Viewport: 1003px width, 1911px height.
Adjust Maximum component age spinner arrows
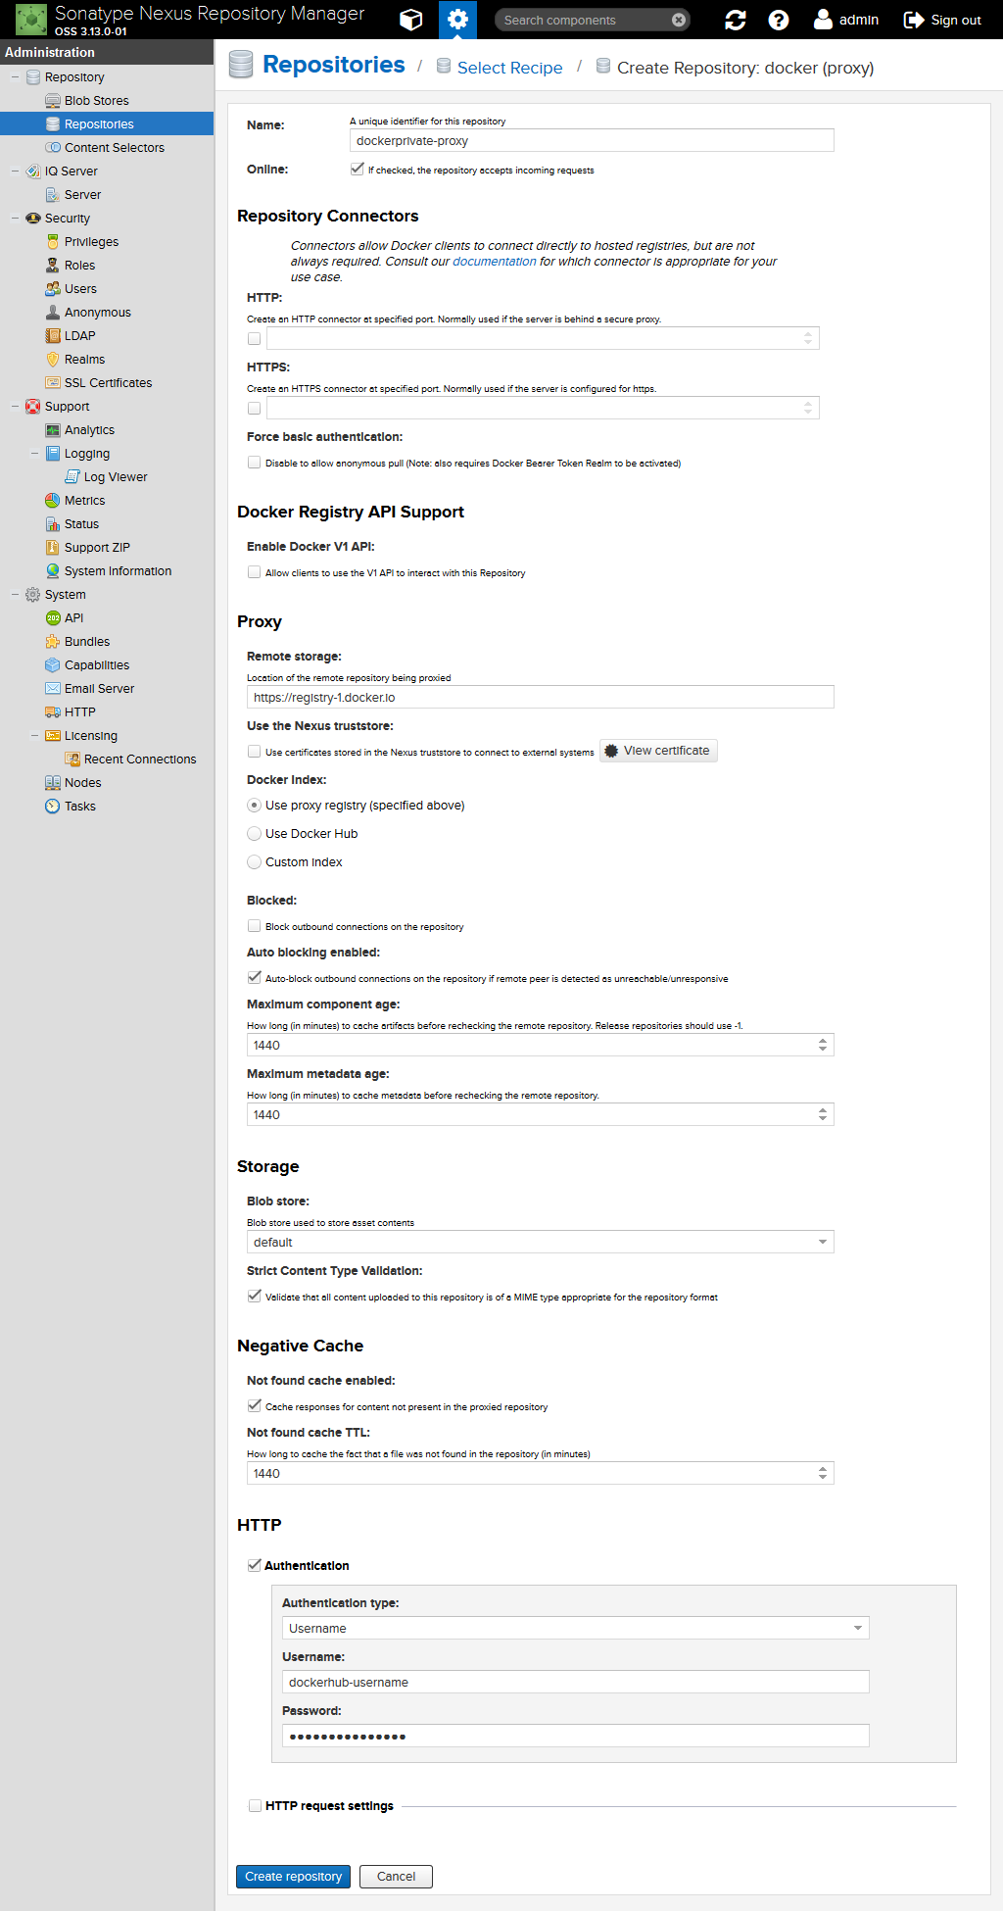[823, 1045]
